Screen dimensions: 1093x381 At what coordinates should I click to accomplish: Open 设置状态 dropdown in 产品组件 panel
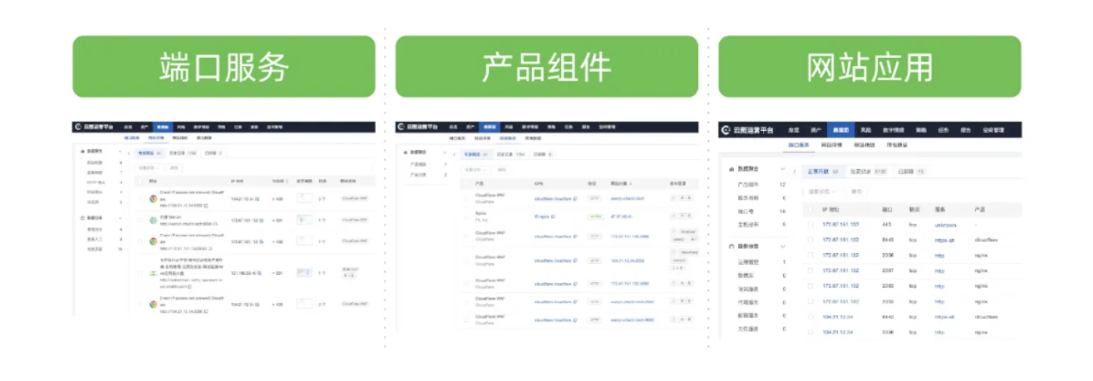(475, 169)
